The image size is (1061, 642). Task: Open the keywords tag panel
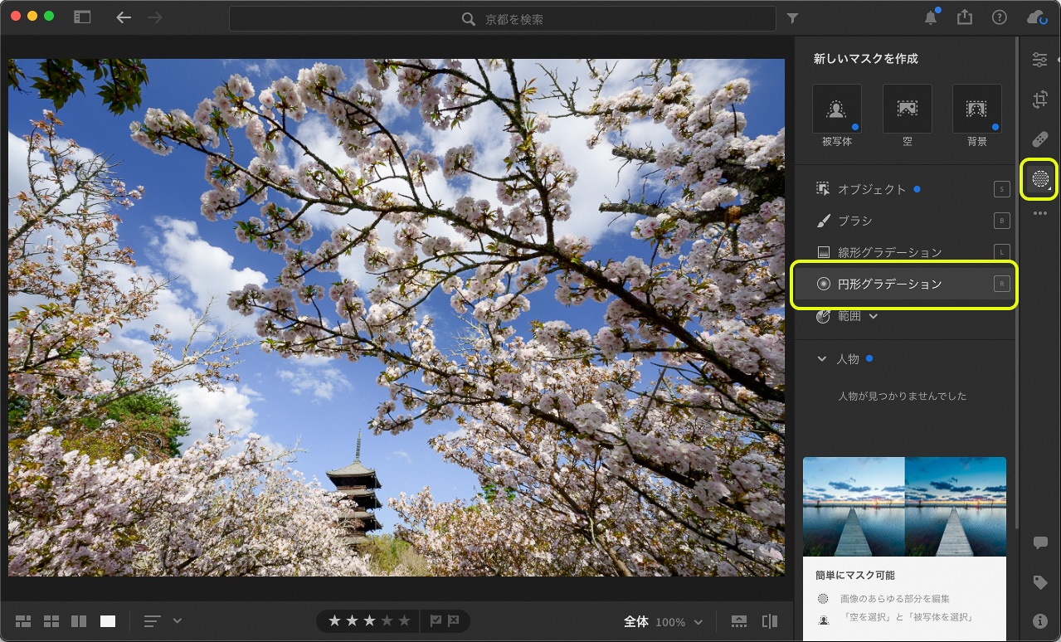coord(1039,582)
